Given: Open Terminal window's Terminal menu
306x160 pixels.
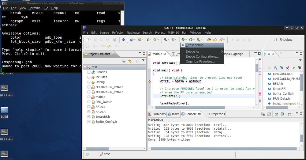Looking at the screenshot, I should [35, 8].
